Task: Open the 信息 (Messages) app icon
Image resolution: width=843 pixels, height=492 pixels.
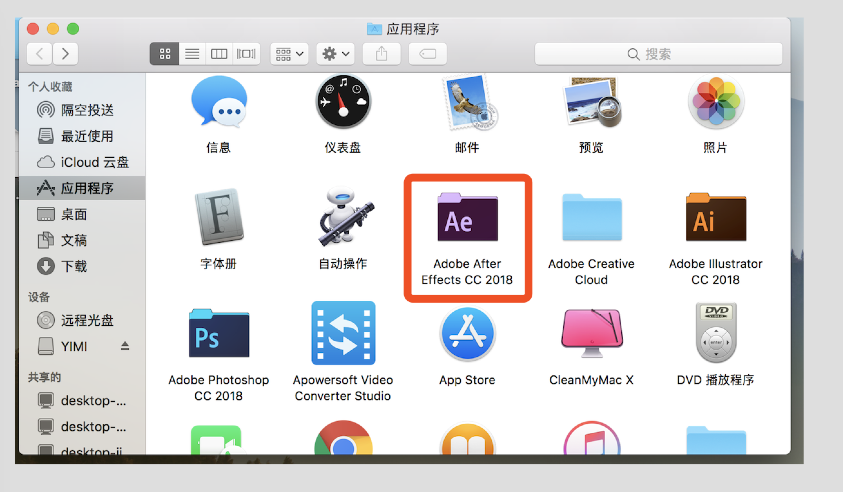Action: click(x=219, y=102)
